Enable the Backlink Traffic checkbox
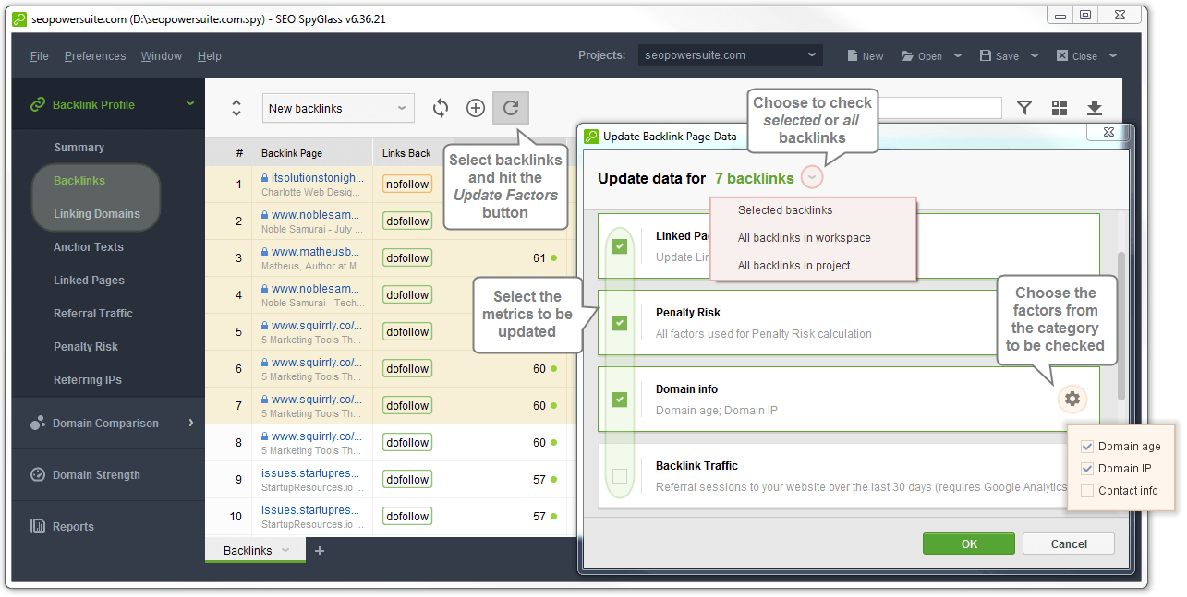The image size is (1187, 597). coord(620,476)
